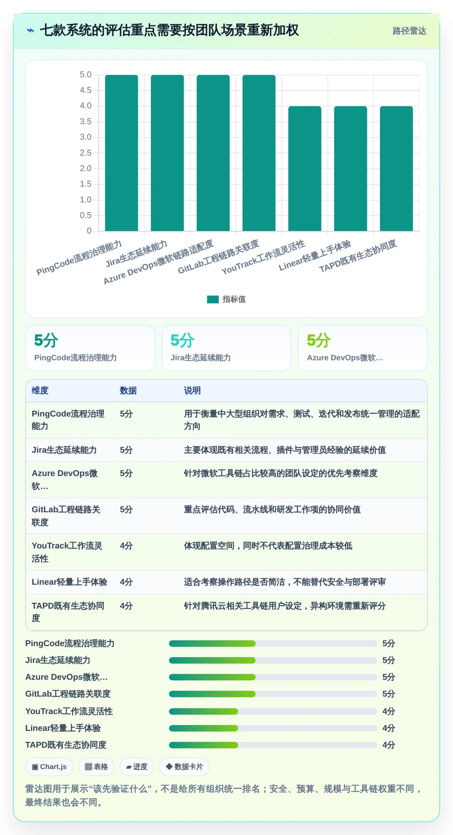The image size is (453, 835).
Task: Click the footnote text starting 雷达图用于展示
Action: pyautogui.click(x=224, y=796)
